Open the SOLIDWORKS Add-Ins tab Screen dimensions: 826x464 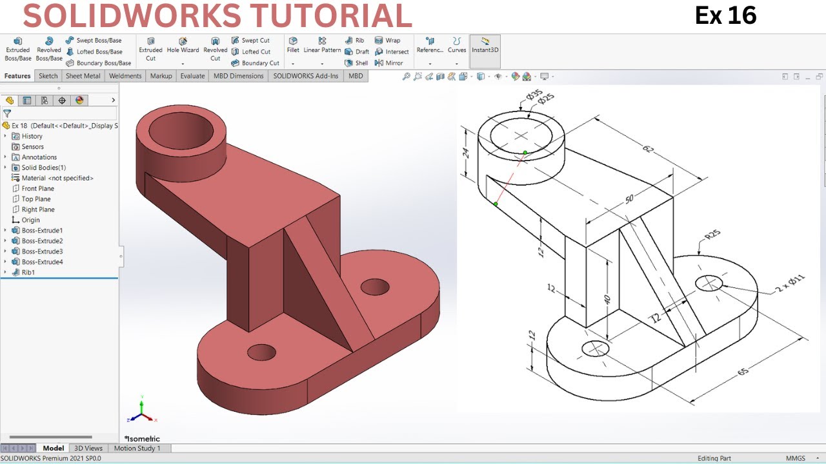[306, 76]
